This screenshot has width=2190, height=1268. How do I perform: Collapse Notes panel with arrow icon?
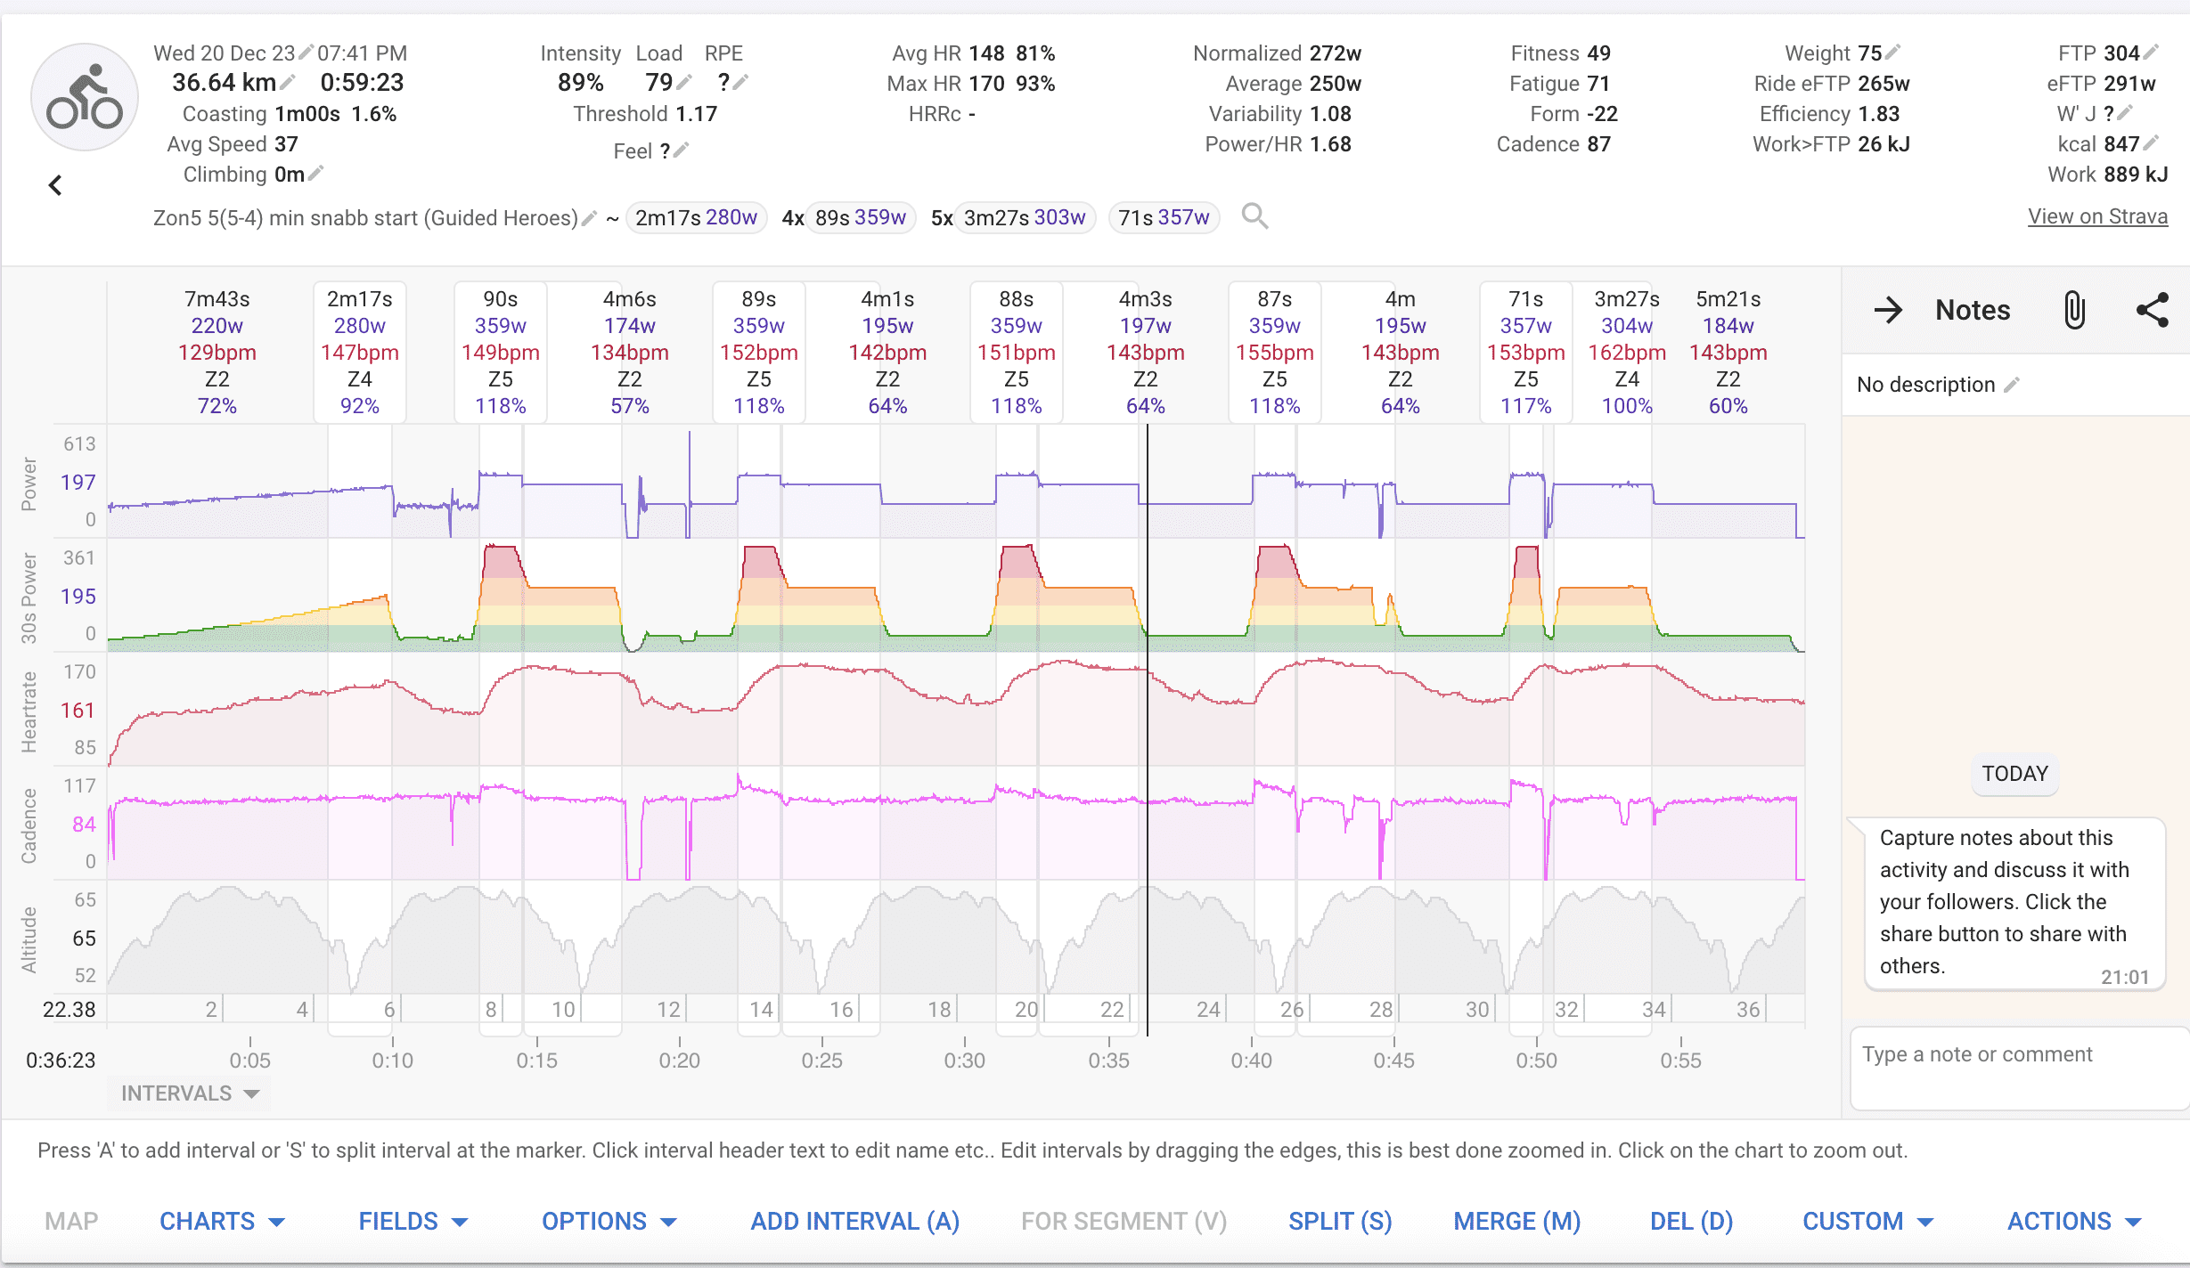(x=1887, y=310)
